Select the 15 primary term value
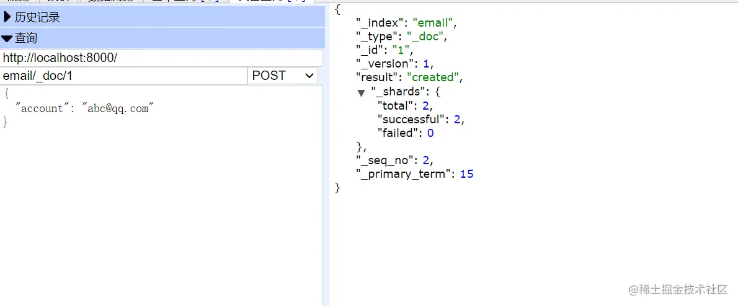Screen dimensions: 738x306 click(x=466, y=174)
